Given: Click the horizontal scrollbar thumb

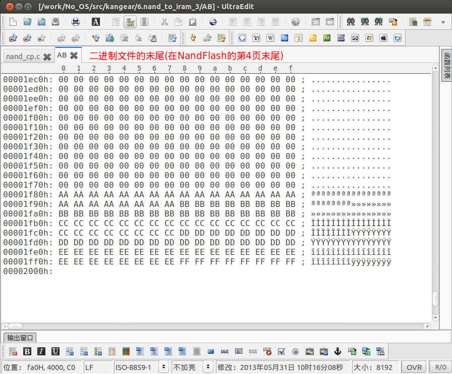Looking at the screenshot, I should (x=15, y=326).
